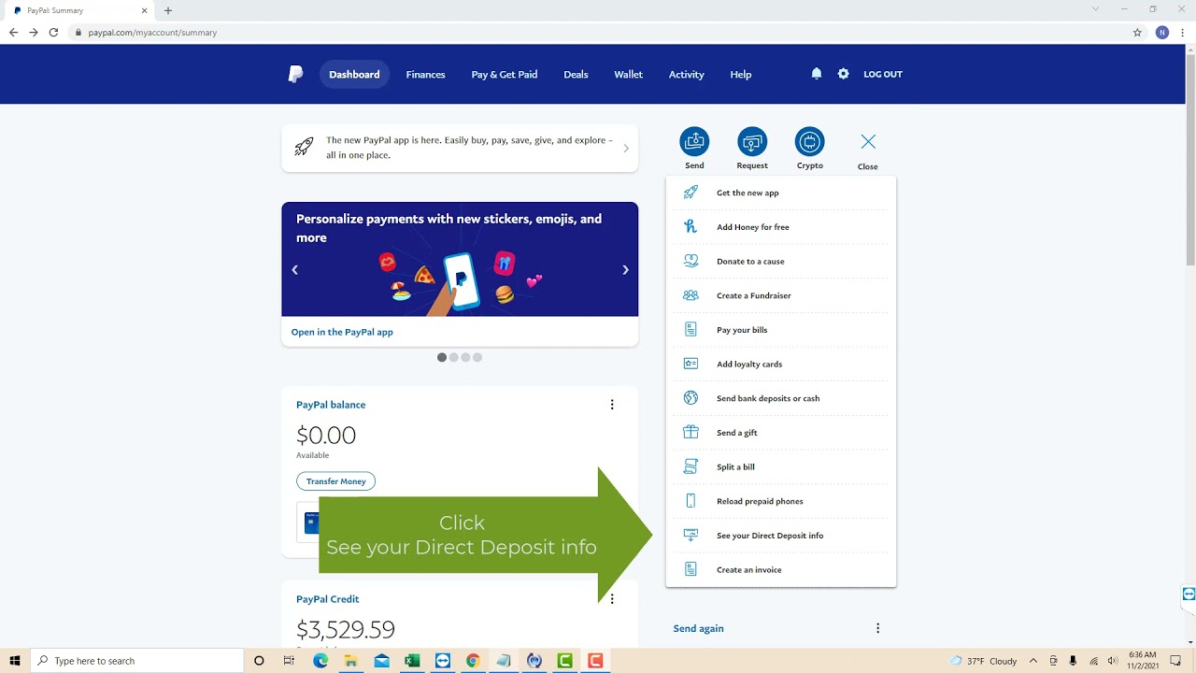Click the Send money icon

(694, 142)
